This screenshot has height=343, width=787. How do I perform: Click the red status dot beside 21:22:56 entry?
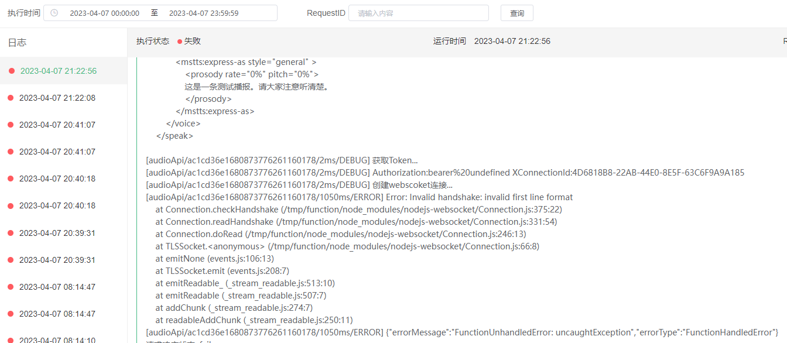click(x=10, y=70)
